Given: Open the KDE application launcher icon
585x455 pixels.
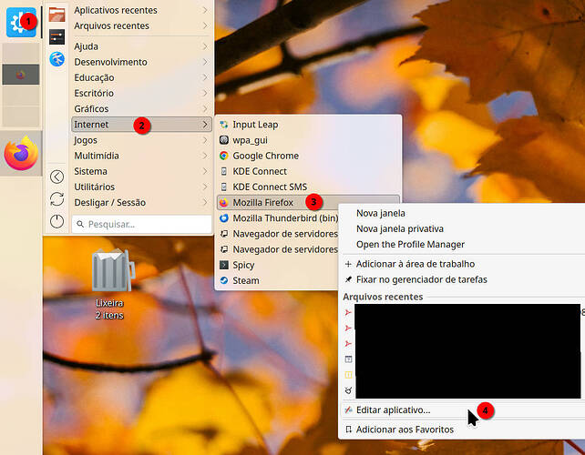Looking at the screenshot, I should [x=21, y=23].
